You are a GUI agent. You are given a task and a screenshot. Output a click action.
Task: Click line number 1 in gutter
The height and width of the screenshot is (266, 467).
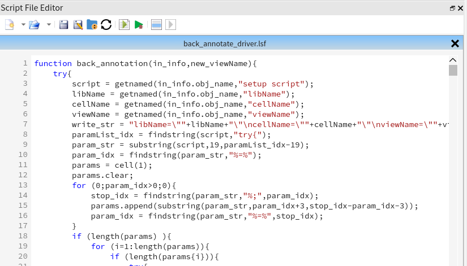[25, 63]
